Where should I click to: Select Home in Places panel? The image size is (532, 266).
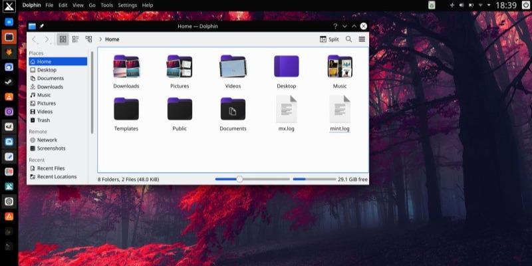[58, 61]
